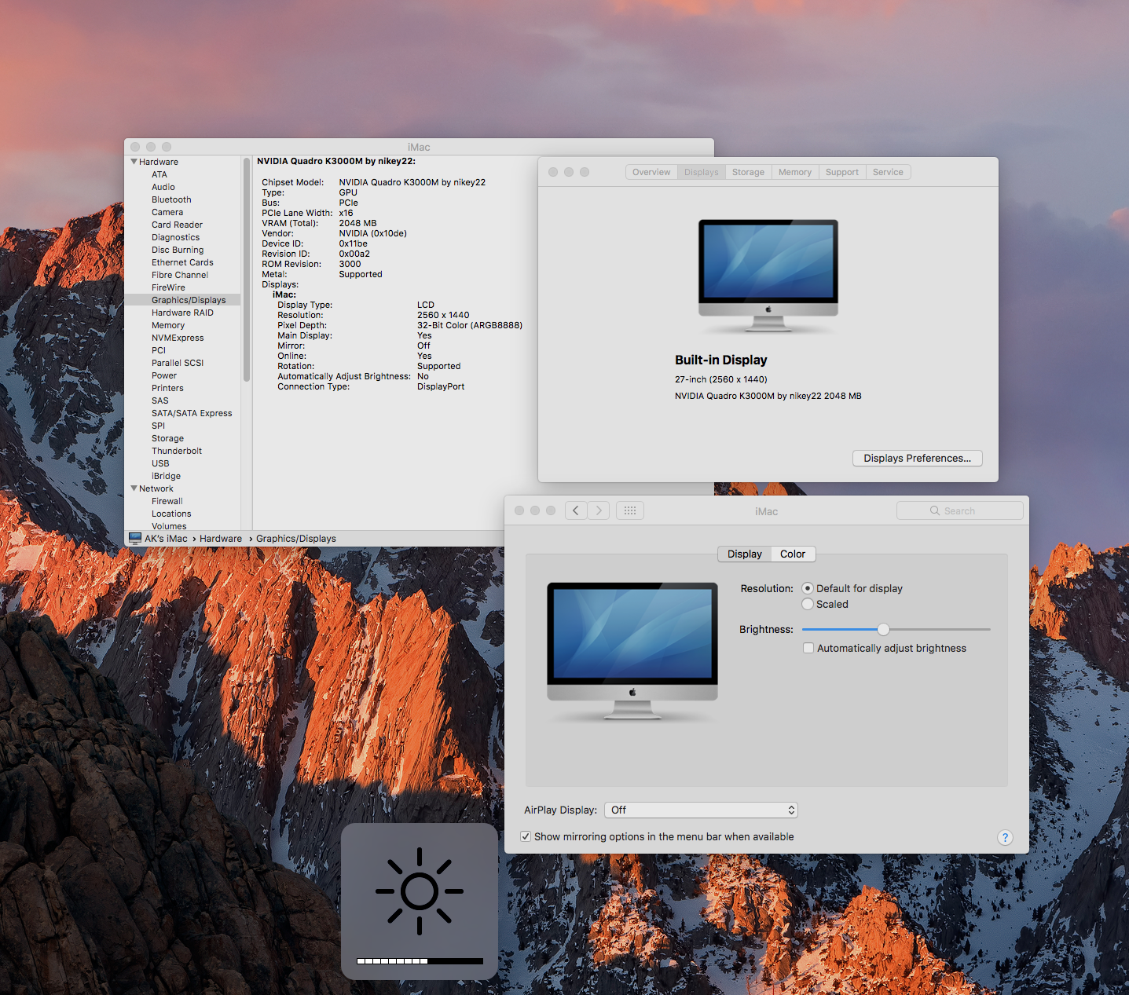Click Hardware in the bottom path bar
The image size is (1129, 995).
pos(221,539)
